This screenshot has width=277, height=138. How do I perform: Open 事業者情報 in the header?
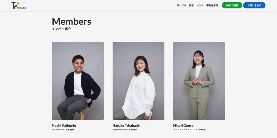[212, 5]
